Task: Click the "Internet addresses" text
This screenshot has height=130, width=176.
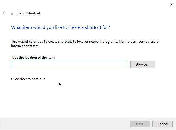Action: pyautogui.click(x=25, y=46)
